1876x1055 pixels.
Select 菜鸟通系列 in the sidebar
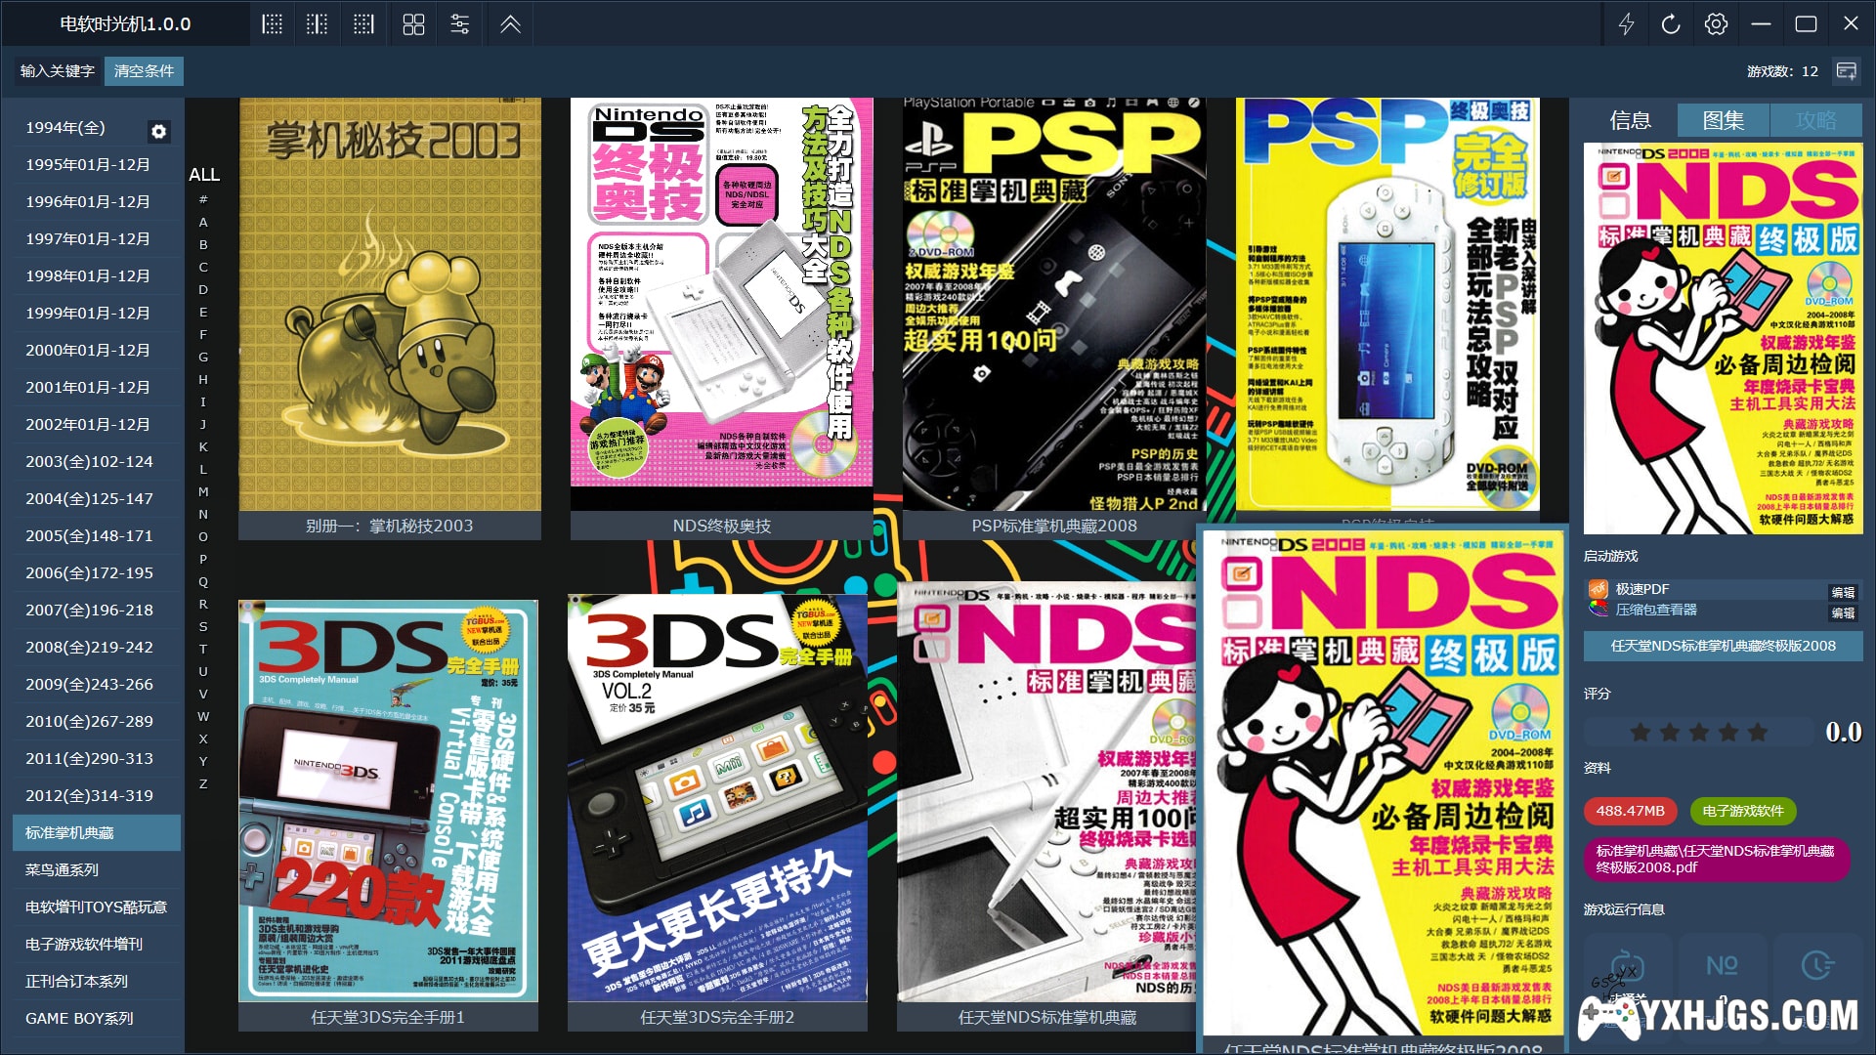point(63,869)
